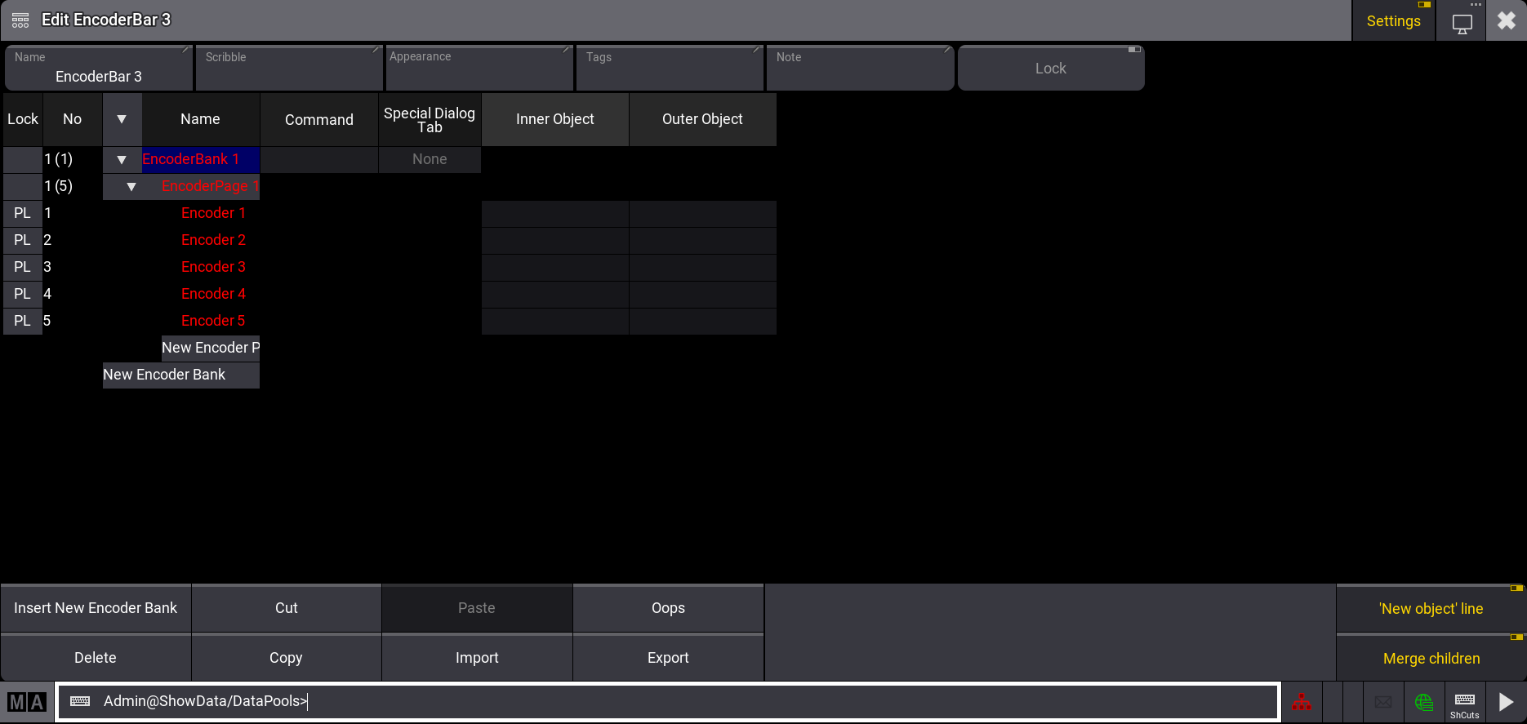Open the green web server globe icon
Image resolution: width=1527 pixels, height=724 pixels.
click(1424, 702)
